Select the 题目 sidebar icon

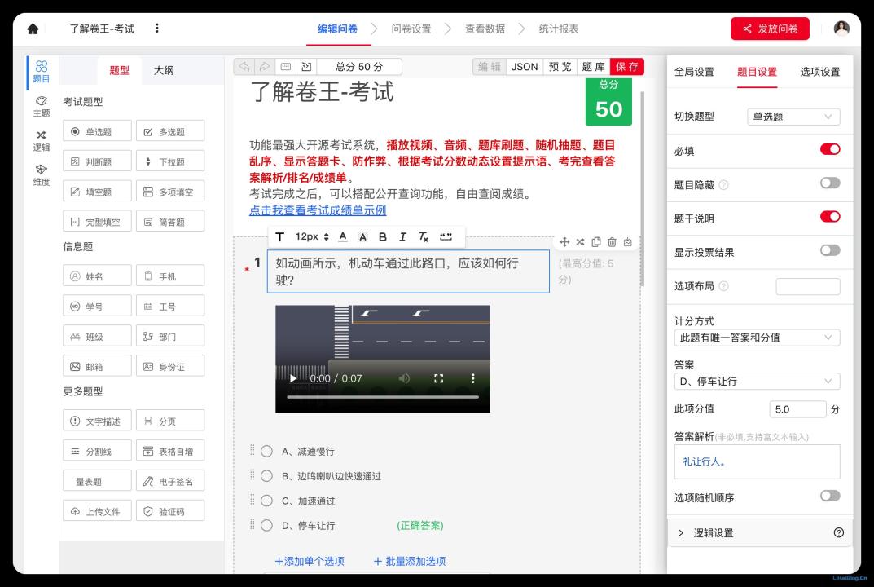42,72
